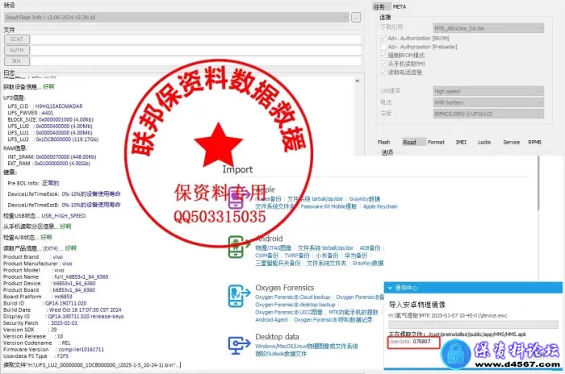Click the Apple phone import icon

point(238,198)
